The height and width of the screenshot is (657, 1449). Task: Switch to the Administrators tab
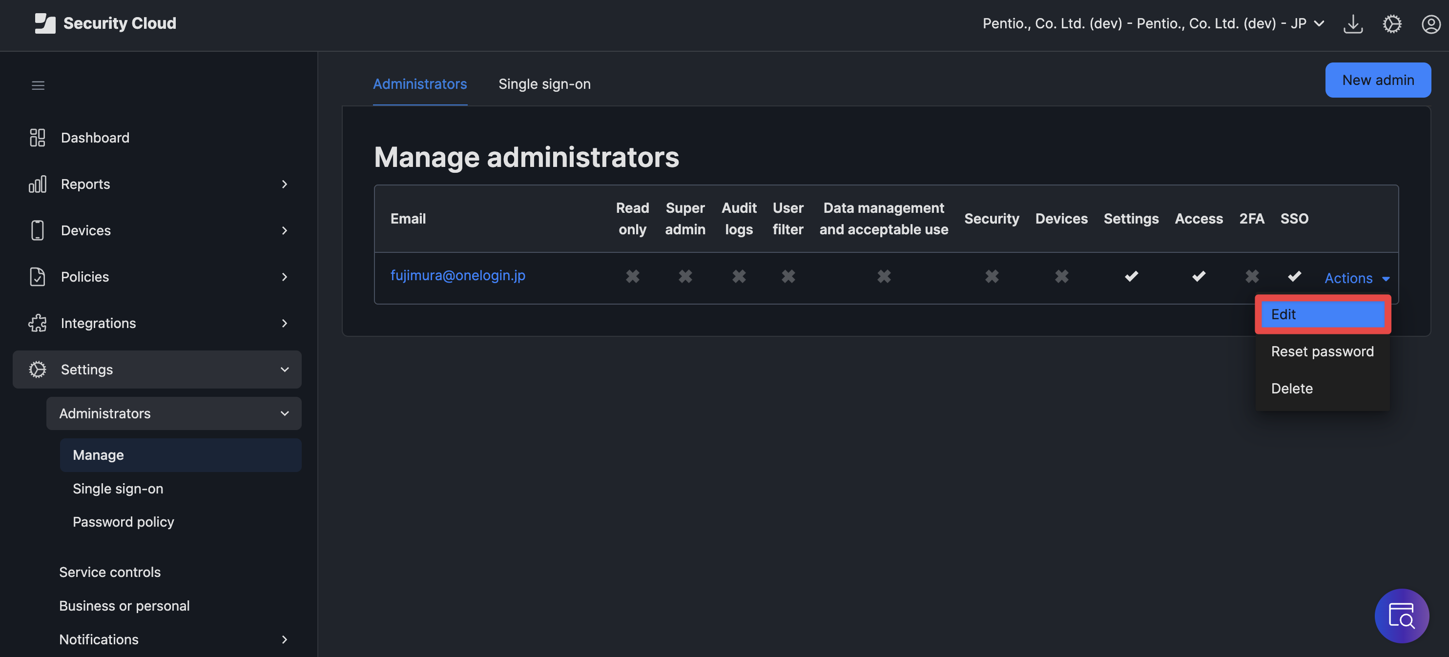pos(420,84)
